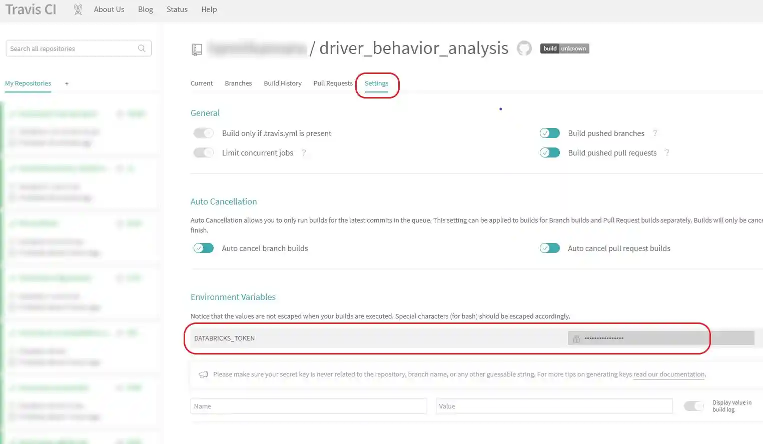Click the repository book icon beside the title
The height and width of the screenshot is (444, 763).
coord(197,49)
